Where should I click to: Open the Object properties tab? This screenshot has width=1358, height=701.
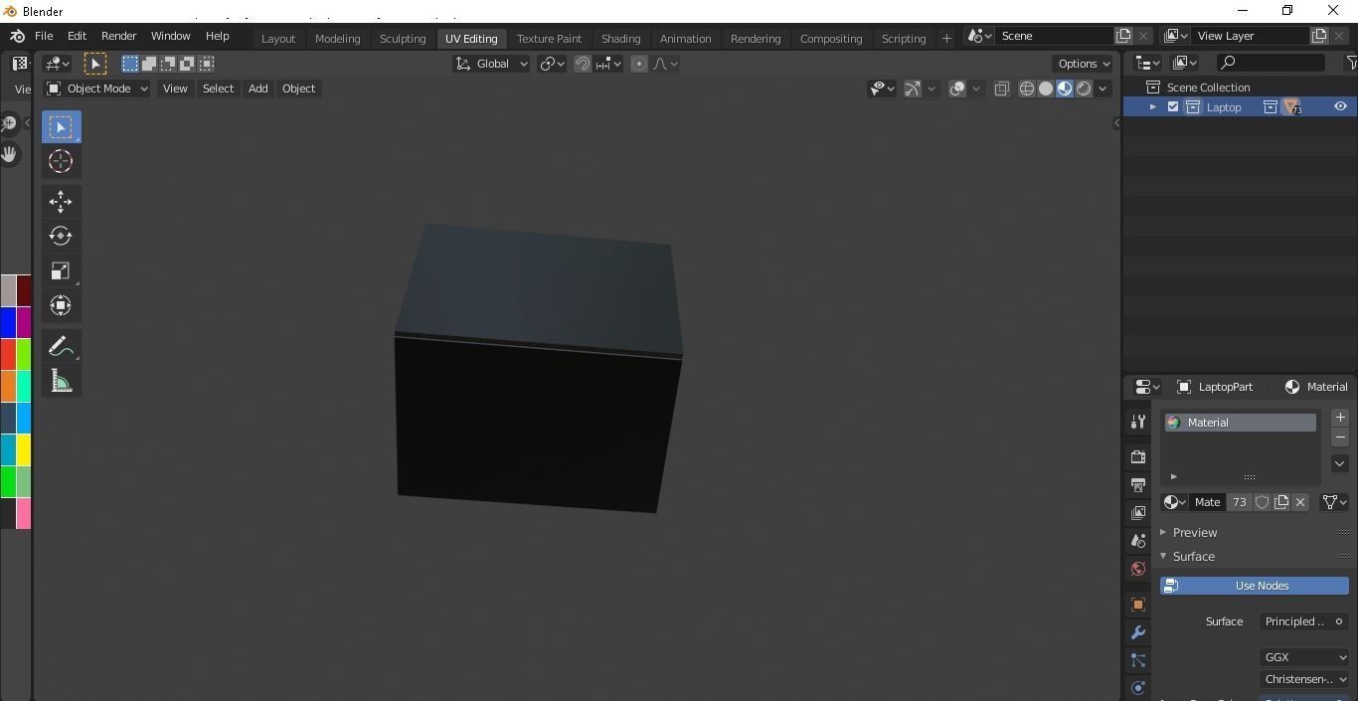pyautogui.click(x=1138, y=605)
